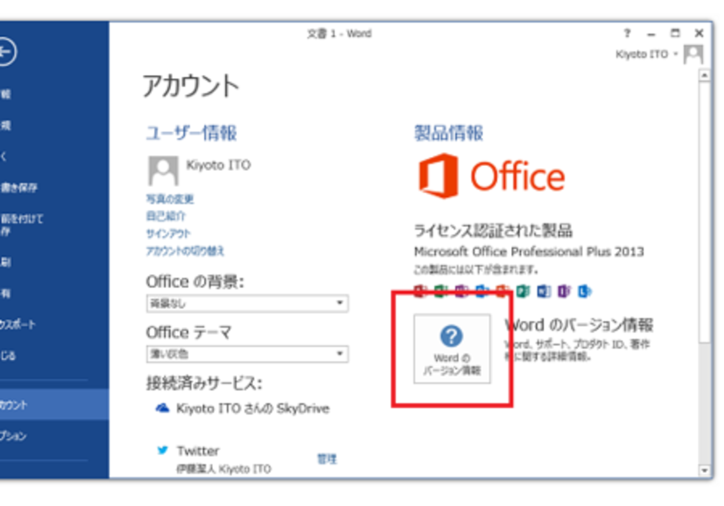Image resolution: width=724 pixels, height=506 pixels.
Task: Select 名前を付けて保存 in the sidebar
Action: 21,224
